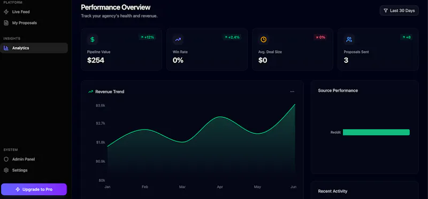Screen dimensions: 428x199
Task: Click the $0.9k axis label
Action: [101, 162]
